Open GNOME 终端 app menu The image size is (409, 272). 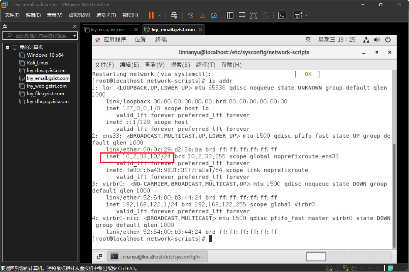coord(161,39)
